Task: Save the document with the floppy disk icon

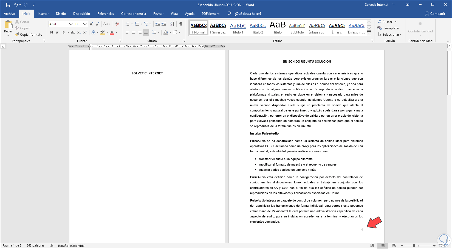Action: click(8, 5)
